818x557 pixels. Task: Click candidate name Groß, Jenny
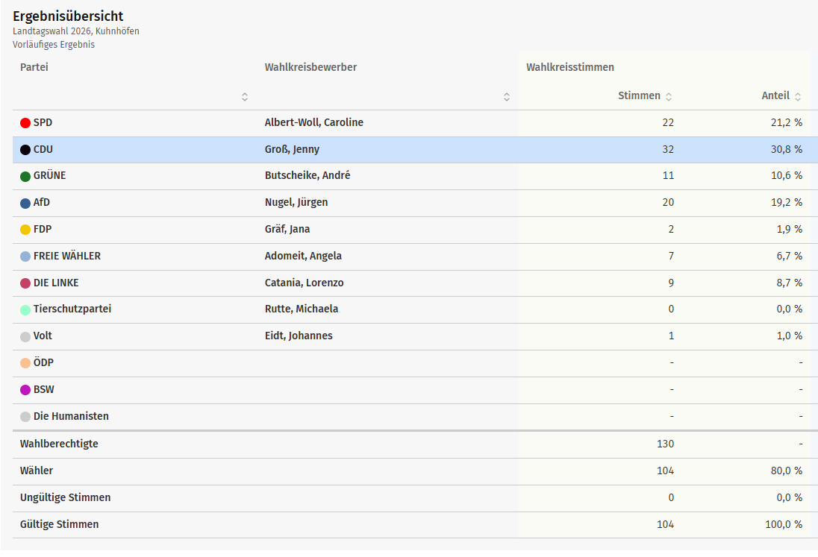(292, 149)
